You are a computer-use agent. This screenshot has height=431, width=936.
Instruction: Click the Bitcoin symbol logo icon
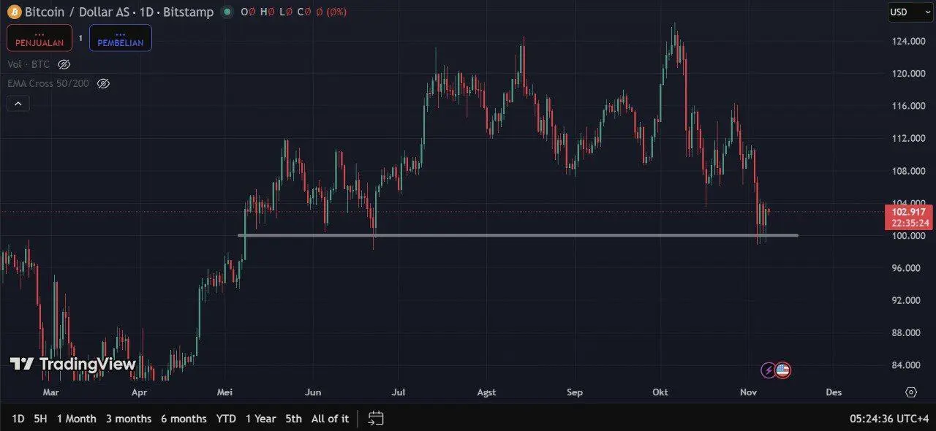[x=15, y=12]
